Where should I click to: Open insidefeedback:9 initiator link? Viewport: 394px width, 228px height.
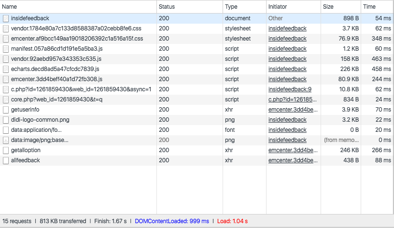[x=290, y=89]
